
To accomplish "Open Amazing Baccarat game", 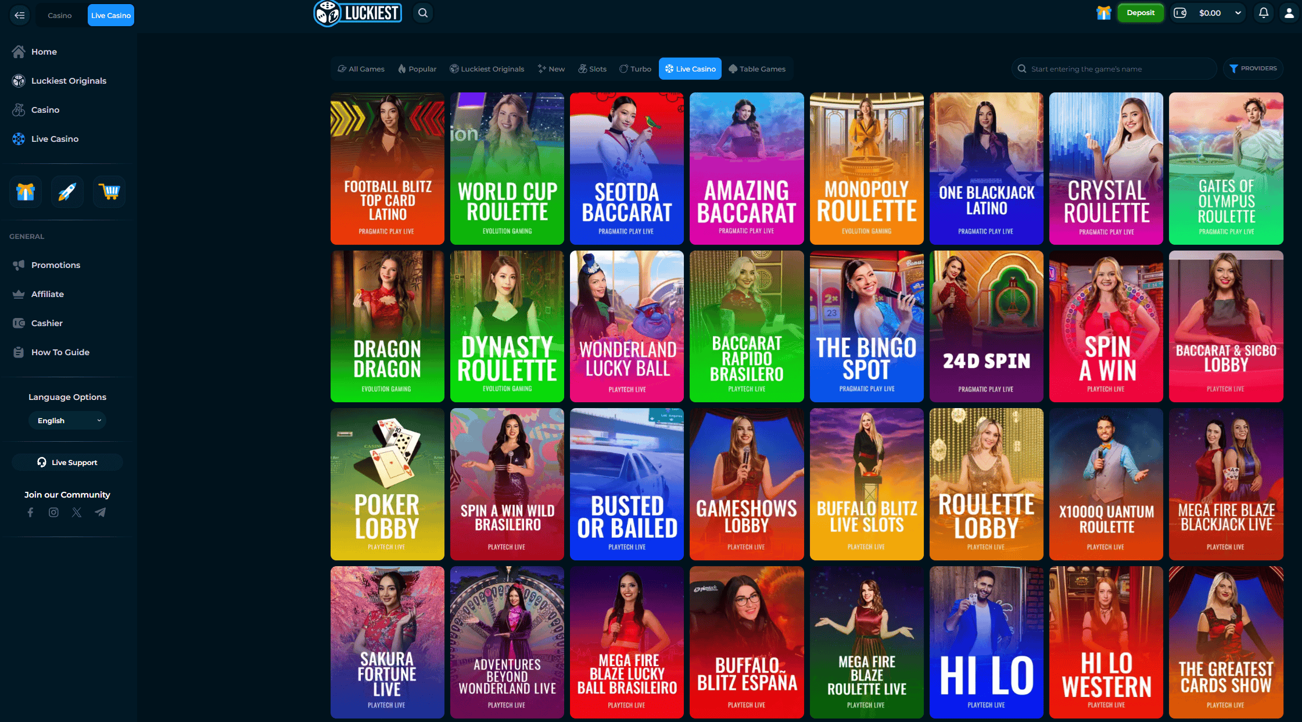I will (747, 169).
